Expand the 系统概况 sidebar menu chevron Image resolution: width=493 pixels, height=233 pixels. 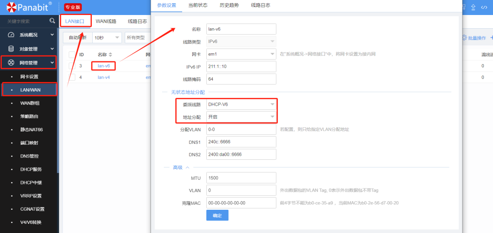tap(52, 35)
